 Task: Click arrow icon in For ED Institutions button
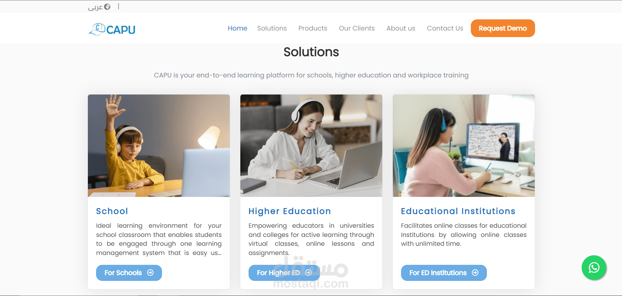coord(475,273)
